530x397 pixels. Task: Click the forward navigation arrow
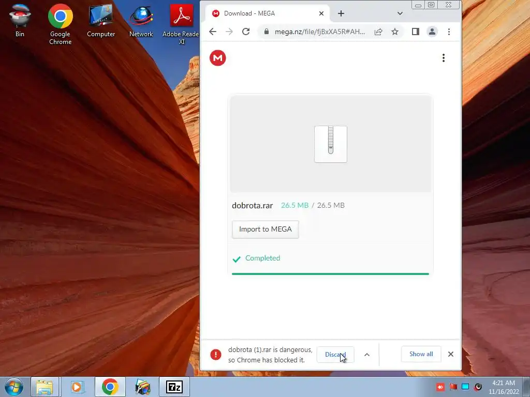click(x=229, y=32)
